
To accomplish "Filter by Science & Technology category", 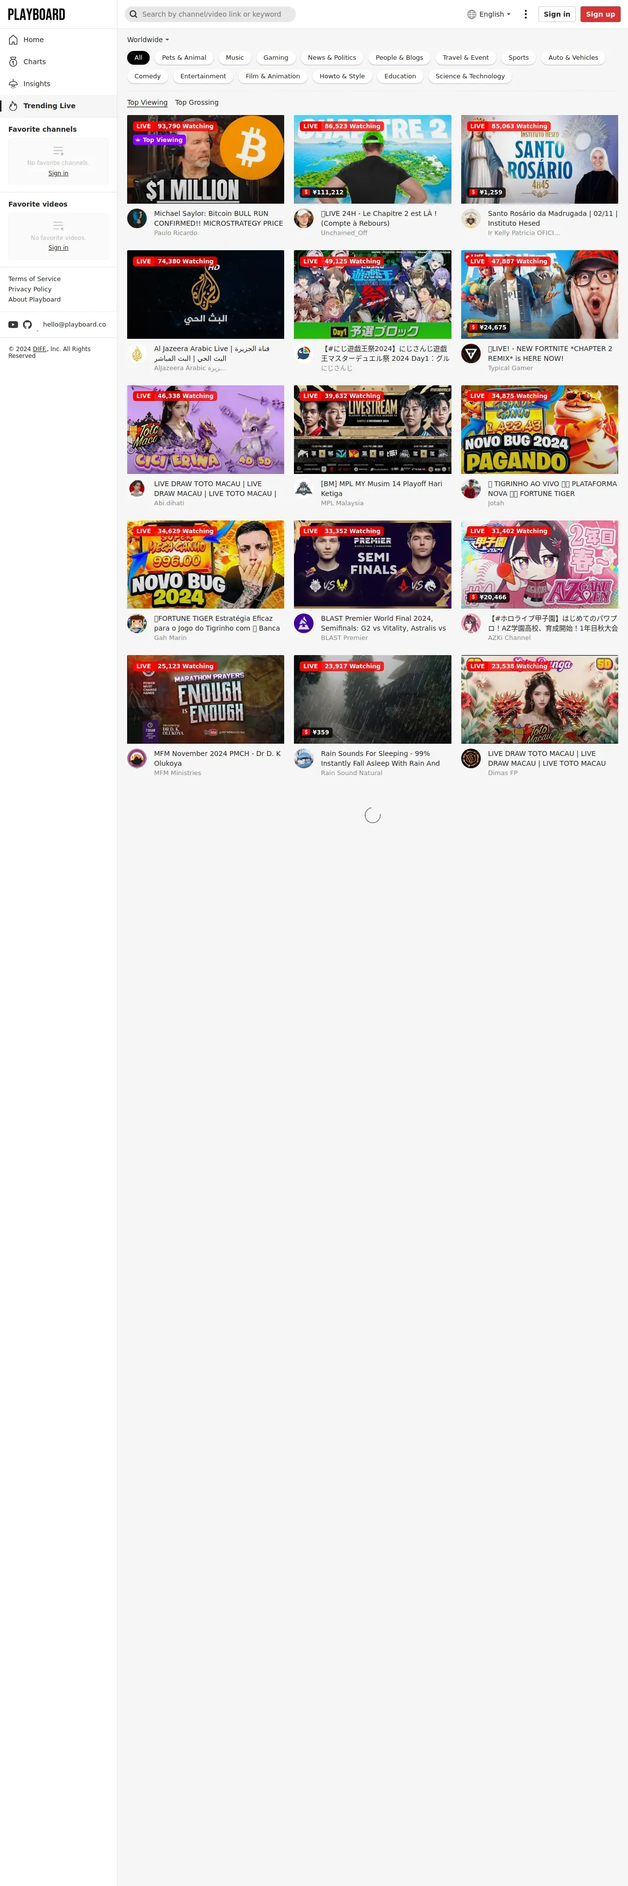I will [x=470, y=76].
